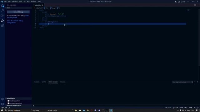This screenshot has height=112, width=200.
Task: Split the editor to the right
Action: pos(195,5)
